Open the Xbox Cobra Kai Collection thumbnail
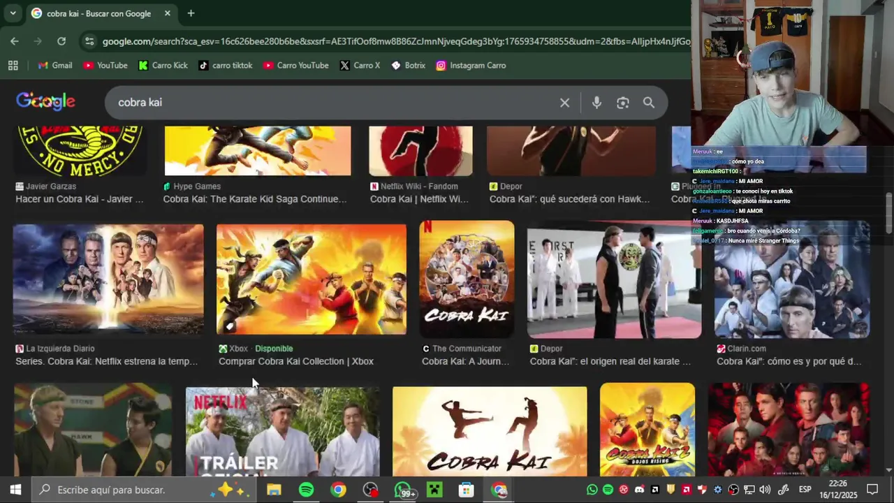894x503 pixels. point(312,279)
